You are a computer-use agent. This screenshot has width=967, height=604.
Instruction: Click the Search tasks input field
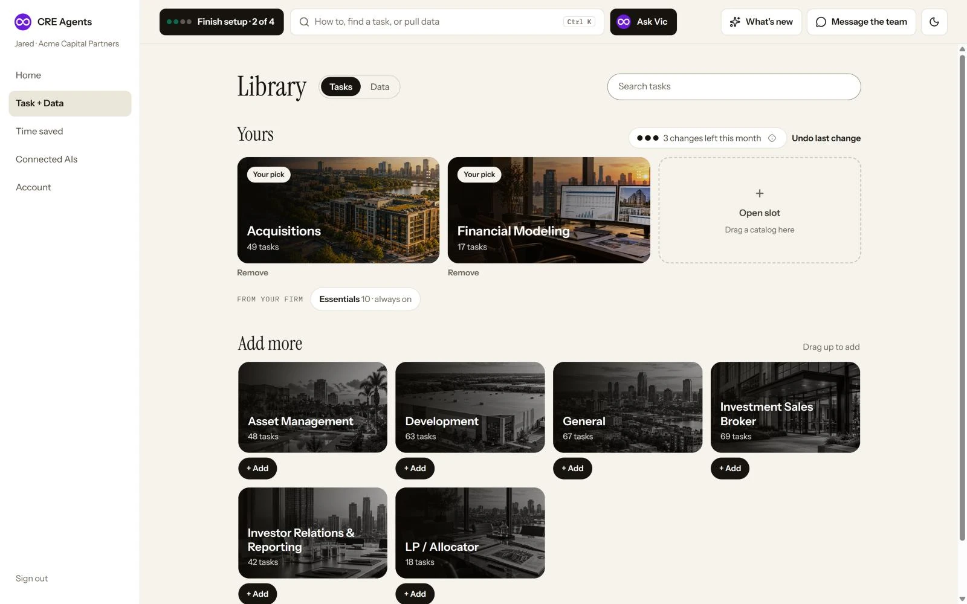(734, 87)
